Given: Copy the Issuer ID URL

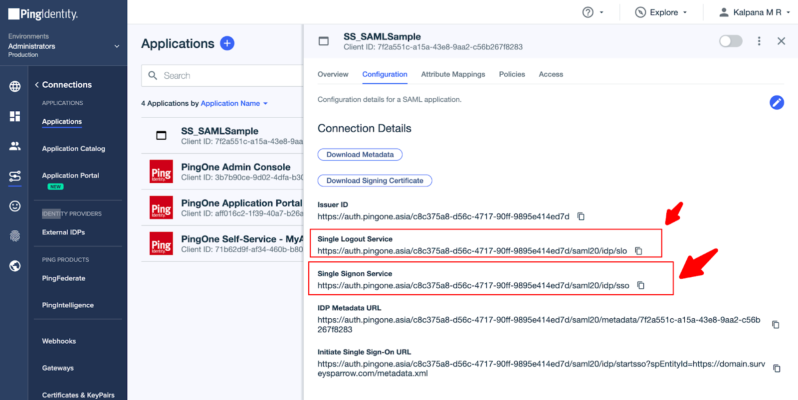Looking at the screenshot, I should pos(581,216).
